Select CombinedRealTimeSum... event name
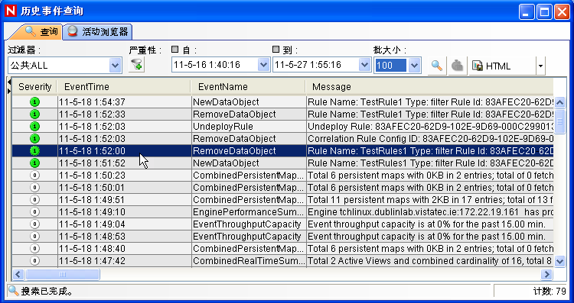Viewport: 574px width, 303px height. click(248, 261)
